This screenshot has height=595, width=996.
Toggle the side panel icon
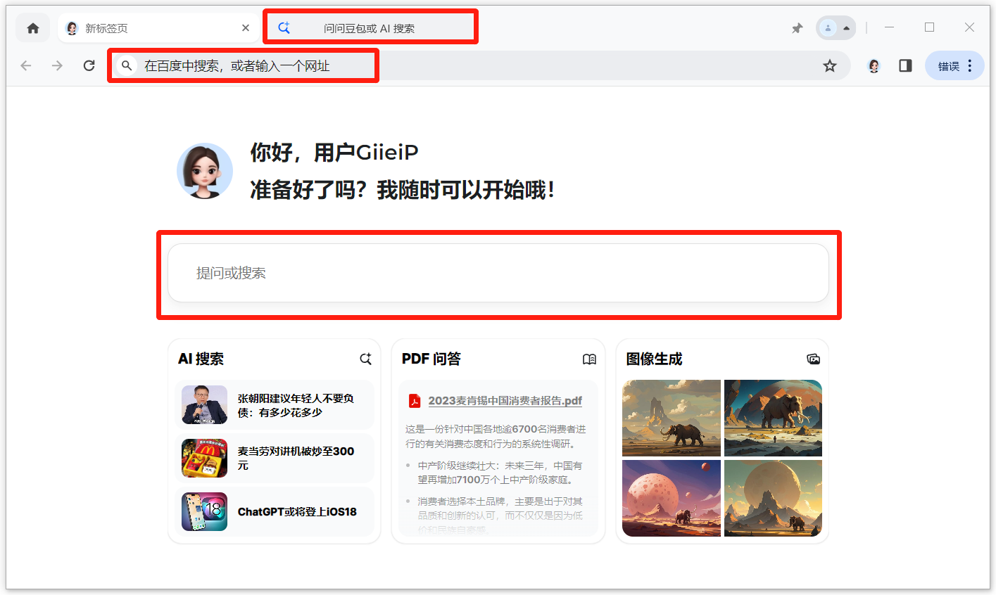905,65
